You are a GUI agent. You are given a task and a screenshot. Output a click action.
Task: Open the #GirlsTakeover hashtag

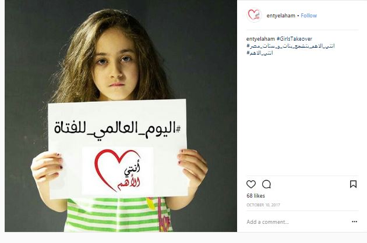[x=294, y=39]
